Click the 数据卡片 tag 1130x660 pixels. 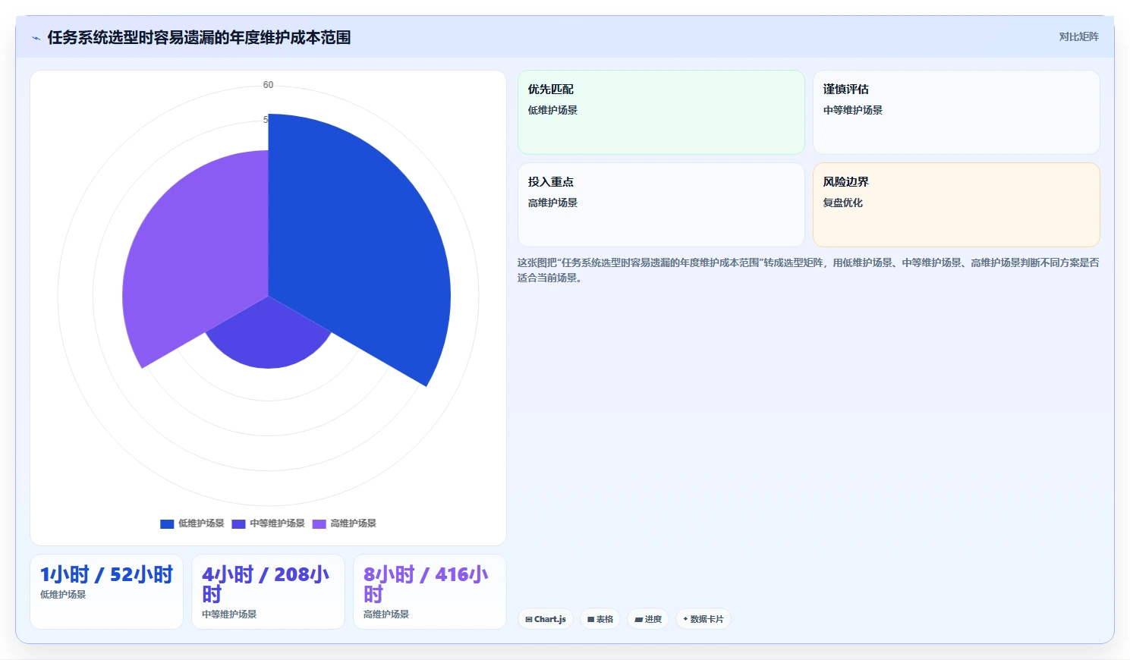(x=703, y=619)
